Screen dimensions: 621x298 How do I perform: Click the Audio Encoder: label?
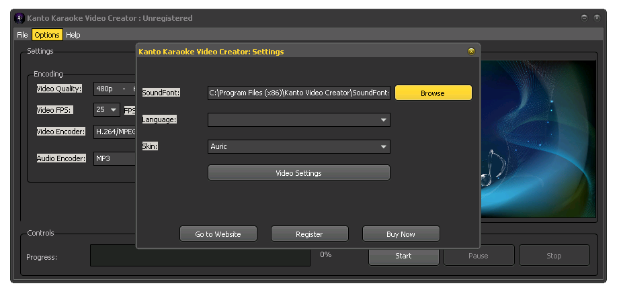pos(61,158)
